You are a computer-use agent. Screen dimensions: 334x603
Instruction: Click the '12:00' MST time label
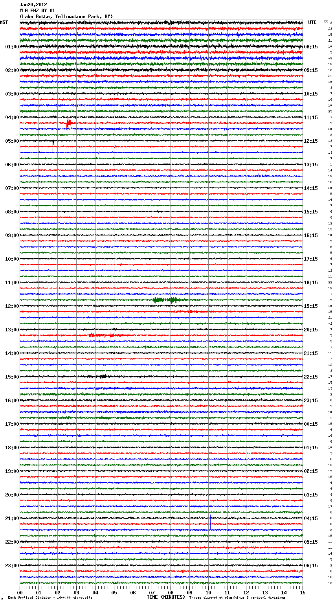(12, 306)
